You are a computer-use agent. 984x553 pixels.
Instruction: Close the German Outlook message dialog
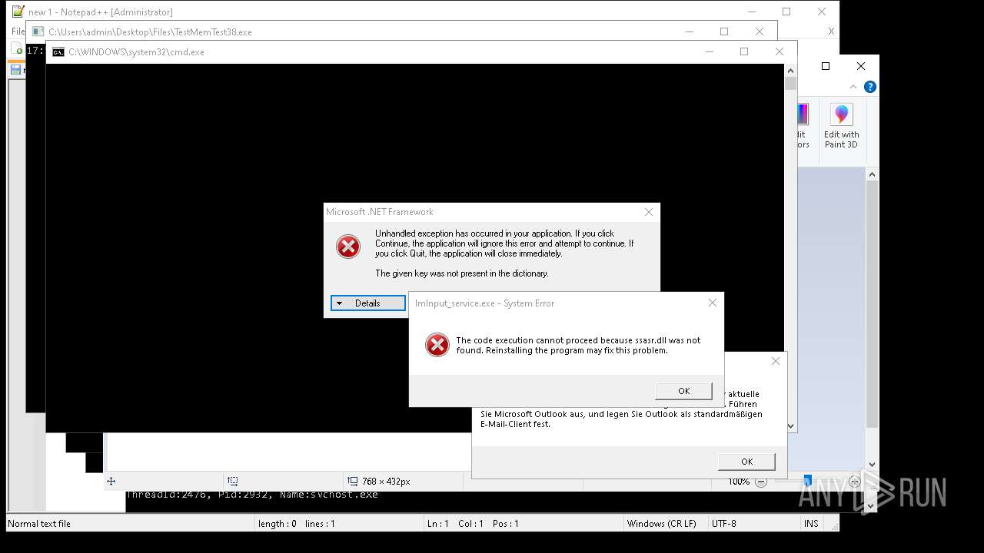[775, 361]
